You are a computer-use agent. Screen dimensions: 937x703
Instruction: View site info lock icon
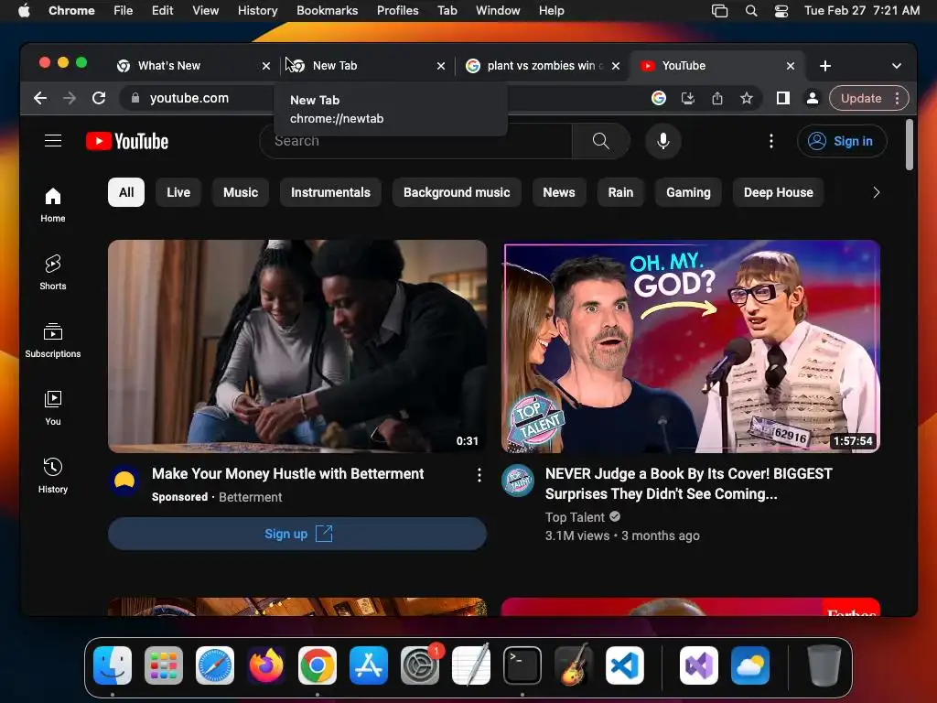coord(135,98)
